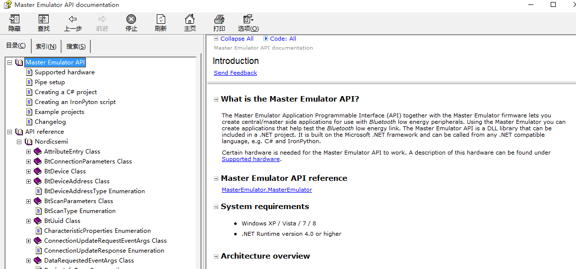This screenshot has height=269, width=576.
Task: Click the API reference open book icon
Action: (19, 132)
